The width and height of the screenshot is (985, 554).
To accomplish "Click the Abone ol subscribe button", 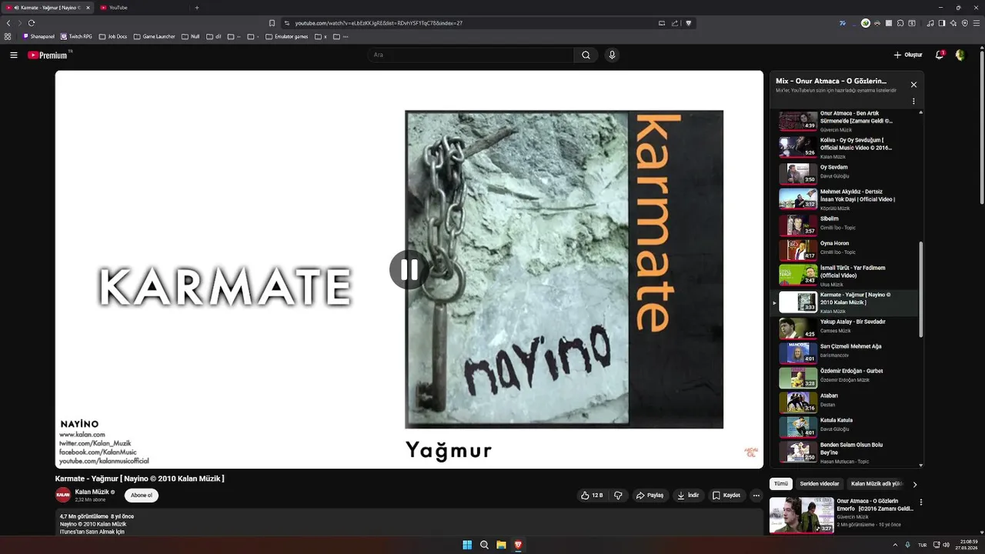I will (142, 496).
